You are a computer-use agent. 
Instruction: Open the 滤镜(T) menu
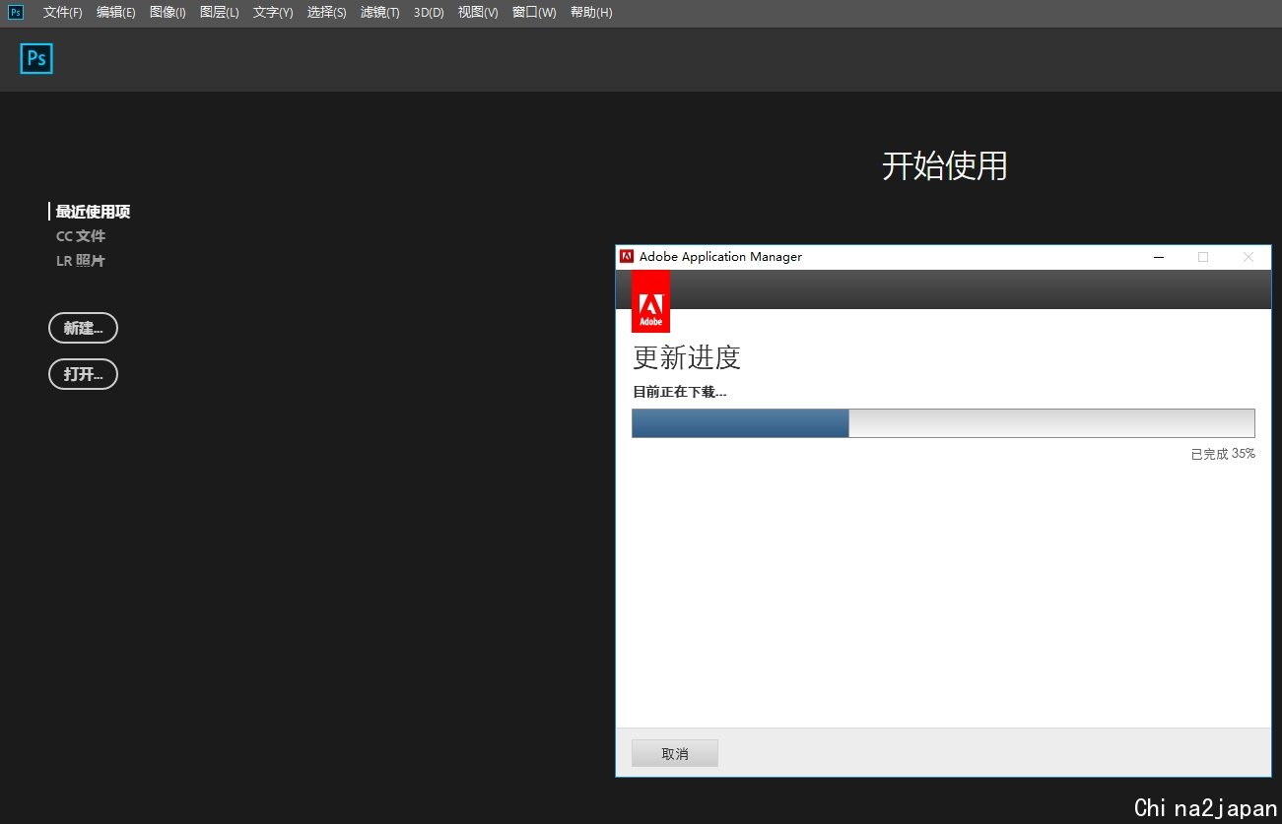(x=380, y=13)
